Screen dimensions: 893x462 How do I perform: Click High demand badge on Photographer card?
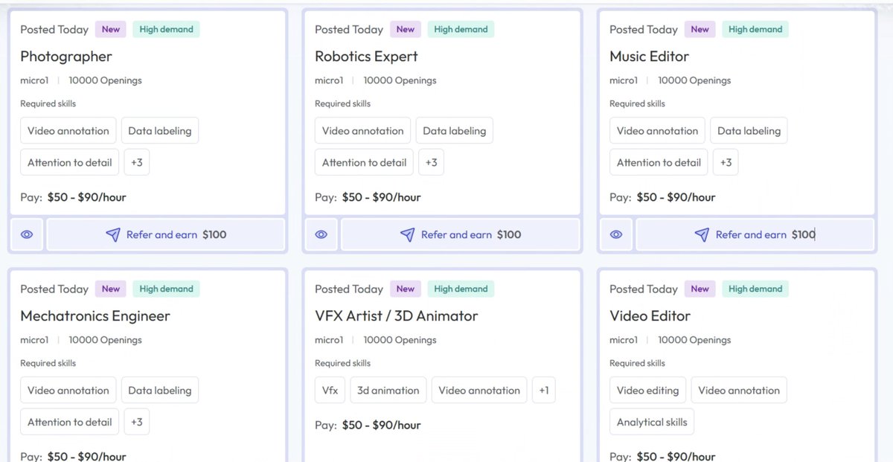[x=167, y=30]
